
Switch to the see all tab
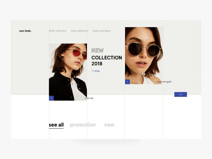point(56,125)
